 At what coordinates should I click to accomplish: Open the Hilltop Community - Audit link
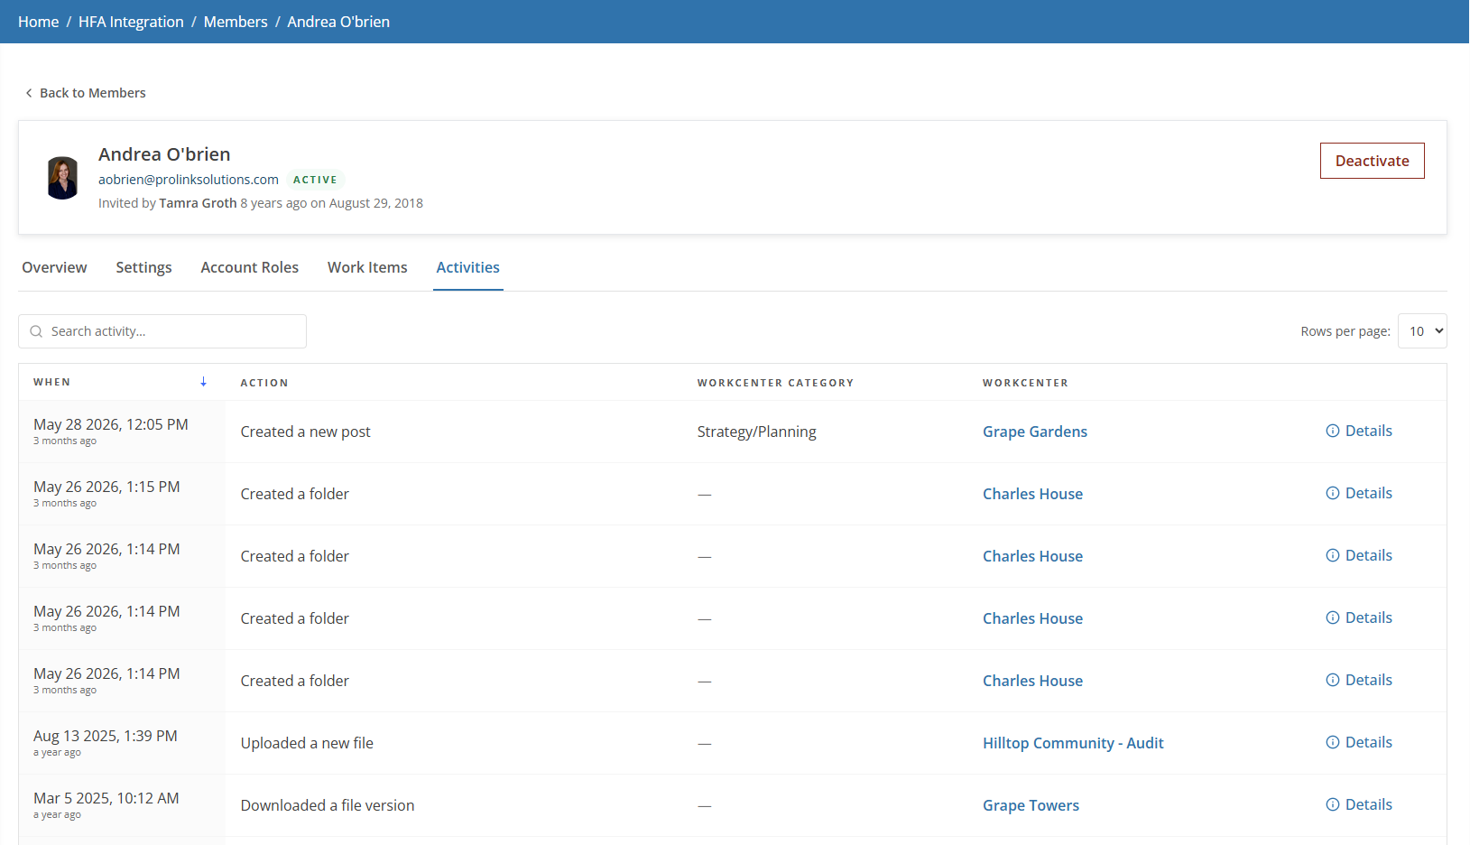tap(1073, 743)
